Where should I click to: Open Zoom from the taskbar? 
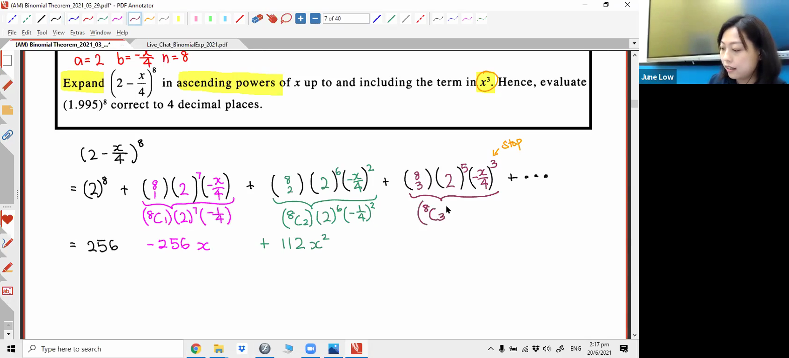(310, 349)
